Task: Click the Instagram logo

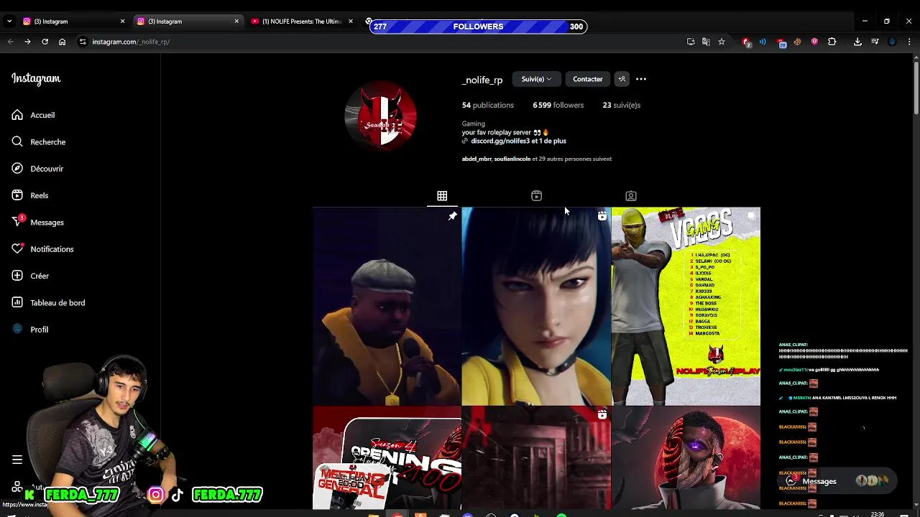Action: tap(36, 78)
